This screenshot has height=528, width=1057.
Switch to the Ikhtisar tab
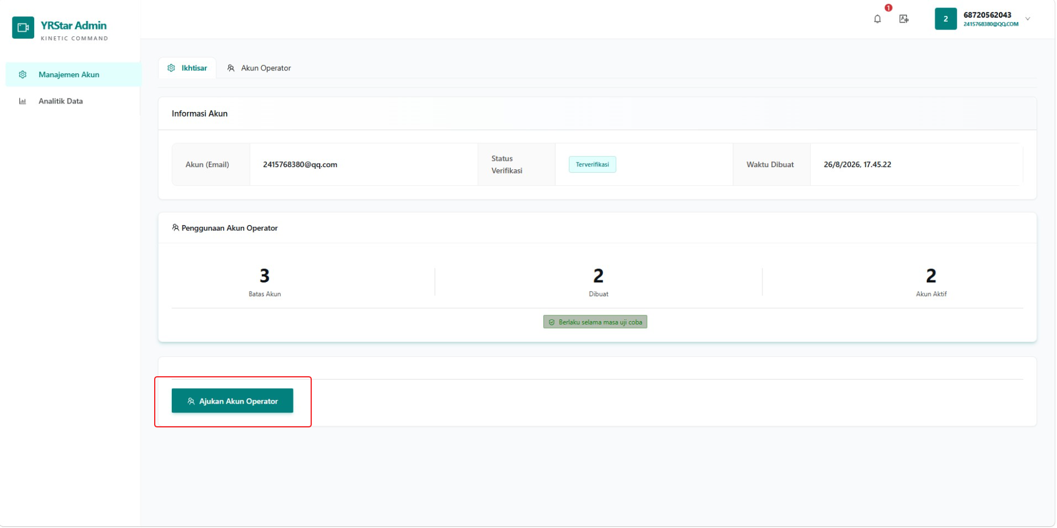pyautogui.click(x=188, y=68)
